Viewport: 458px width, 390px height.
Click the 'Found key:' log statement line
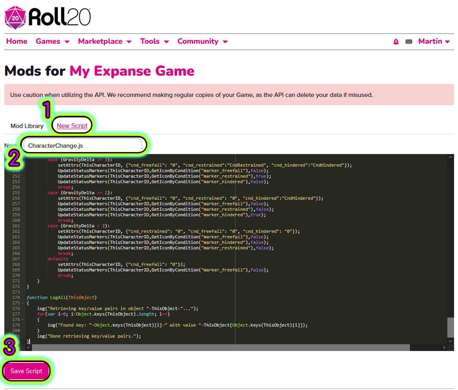(178, 325)
